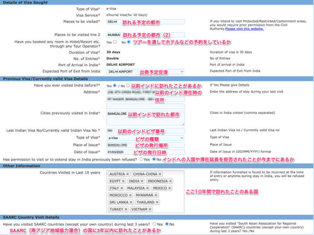Click the Places to be visited field
This screenshot has height=235, width=314.
point(145,22)
